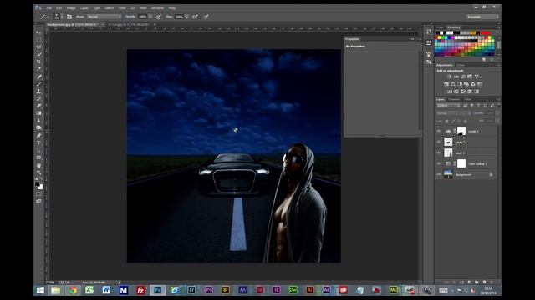The height and width of the screenshot is (300, 535).
Task: Toggle pressure for size in options bar
Action: click(x=206, y=17)
